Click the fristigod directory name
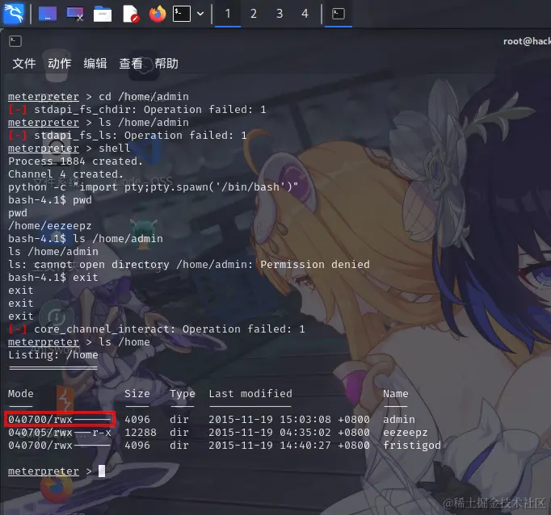Screen dimensions: 551x515 pyautogui.click(x=412, y=445)
